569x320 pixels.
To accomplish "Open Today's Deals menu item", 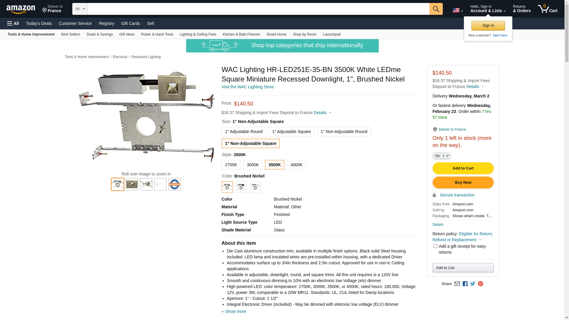I will (x=39, y=23).
